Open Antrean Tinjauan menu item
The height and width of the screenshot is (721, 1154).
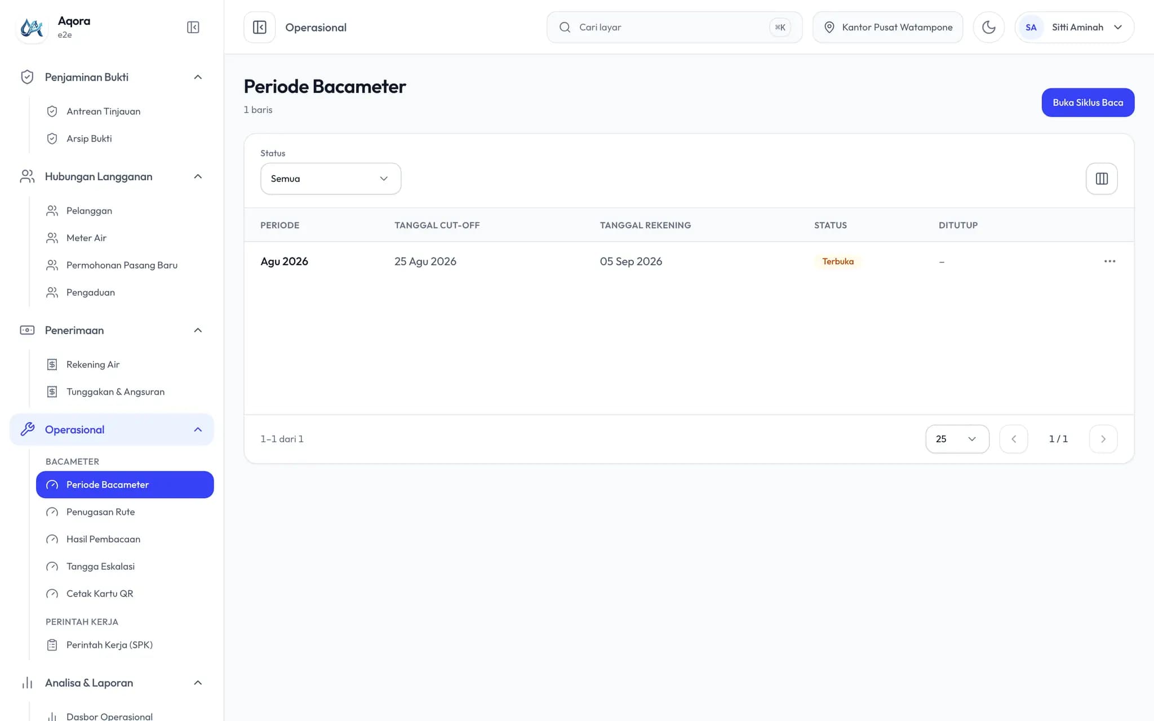pos(125,111)
